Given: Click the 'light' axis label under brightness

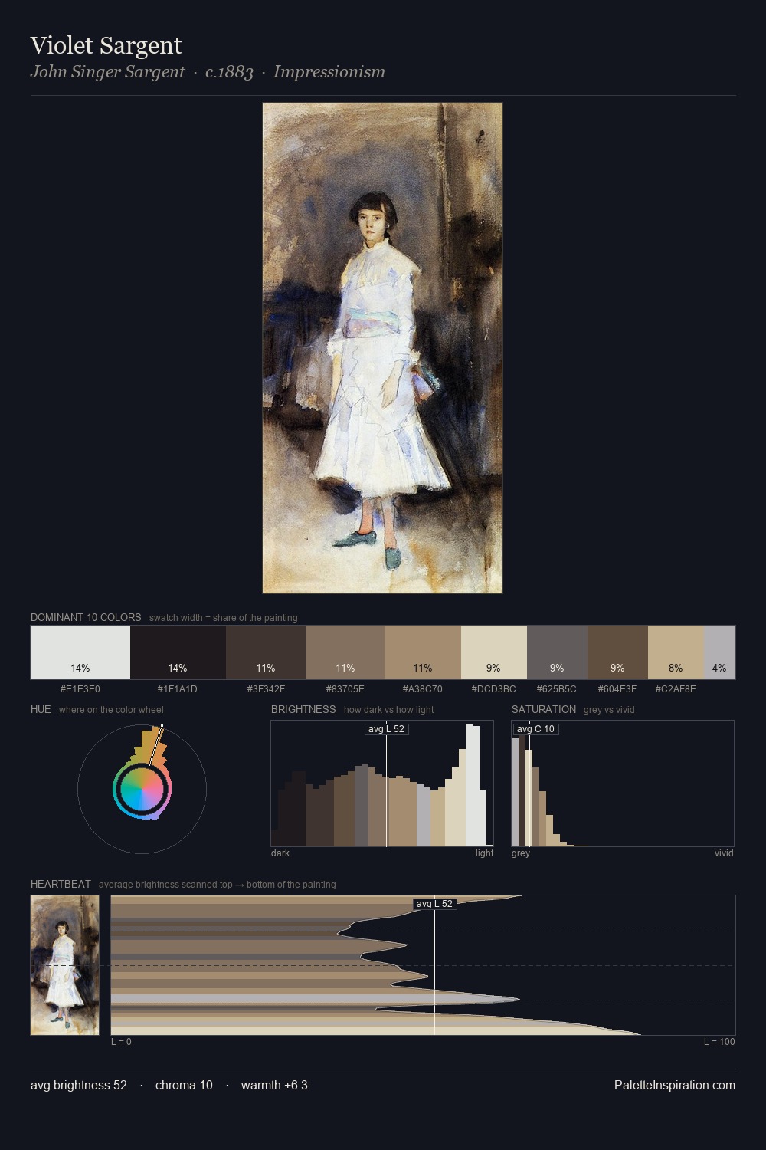Looking at the screenshot, I should (x=485, y=853).
